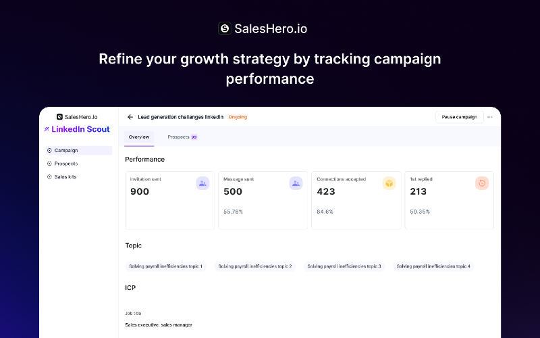Image resolution: width=540 pixels, height=338 pixels.
Task: Select topic chip ending in topic 3
Action: coord(344,266)
